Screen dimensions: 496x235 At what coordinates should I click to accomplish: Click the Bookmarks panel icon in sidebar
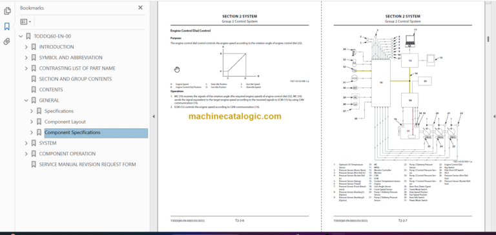7,26
